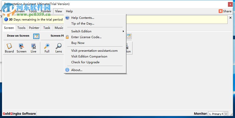Switch to the Task tab

coord(47,28)
